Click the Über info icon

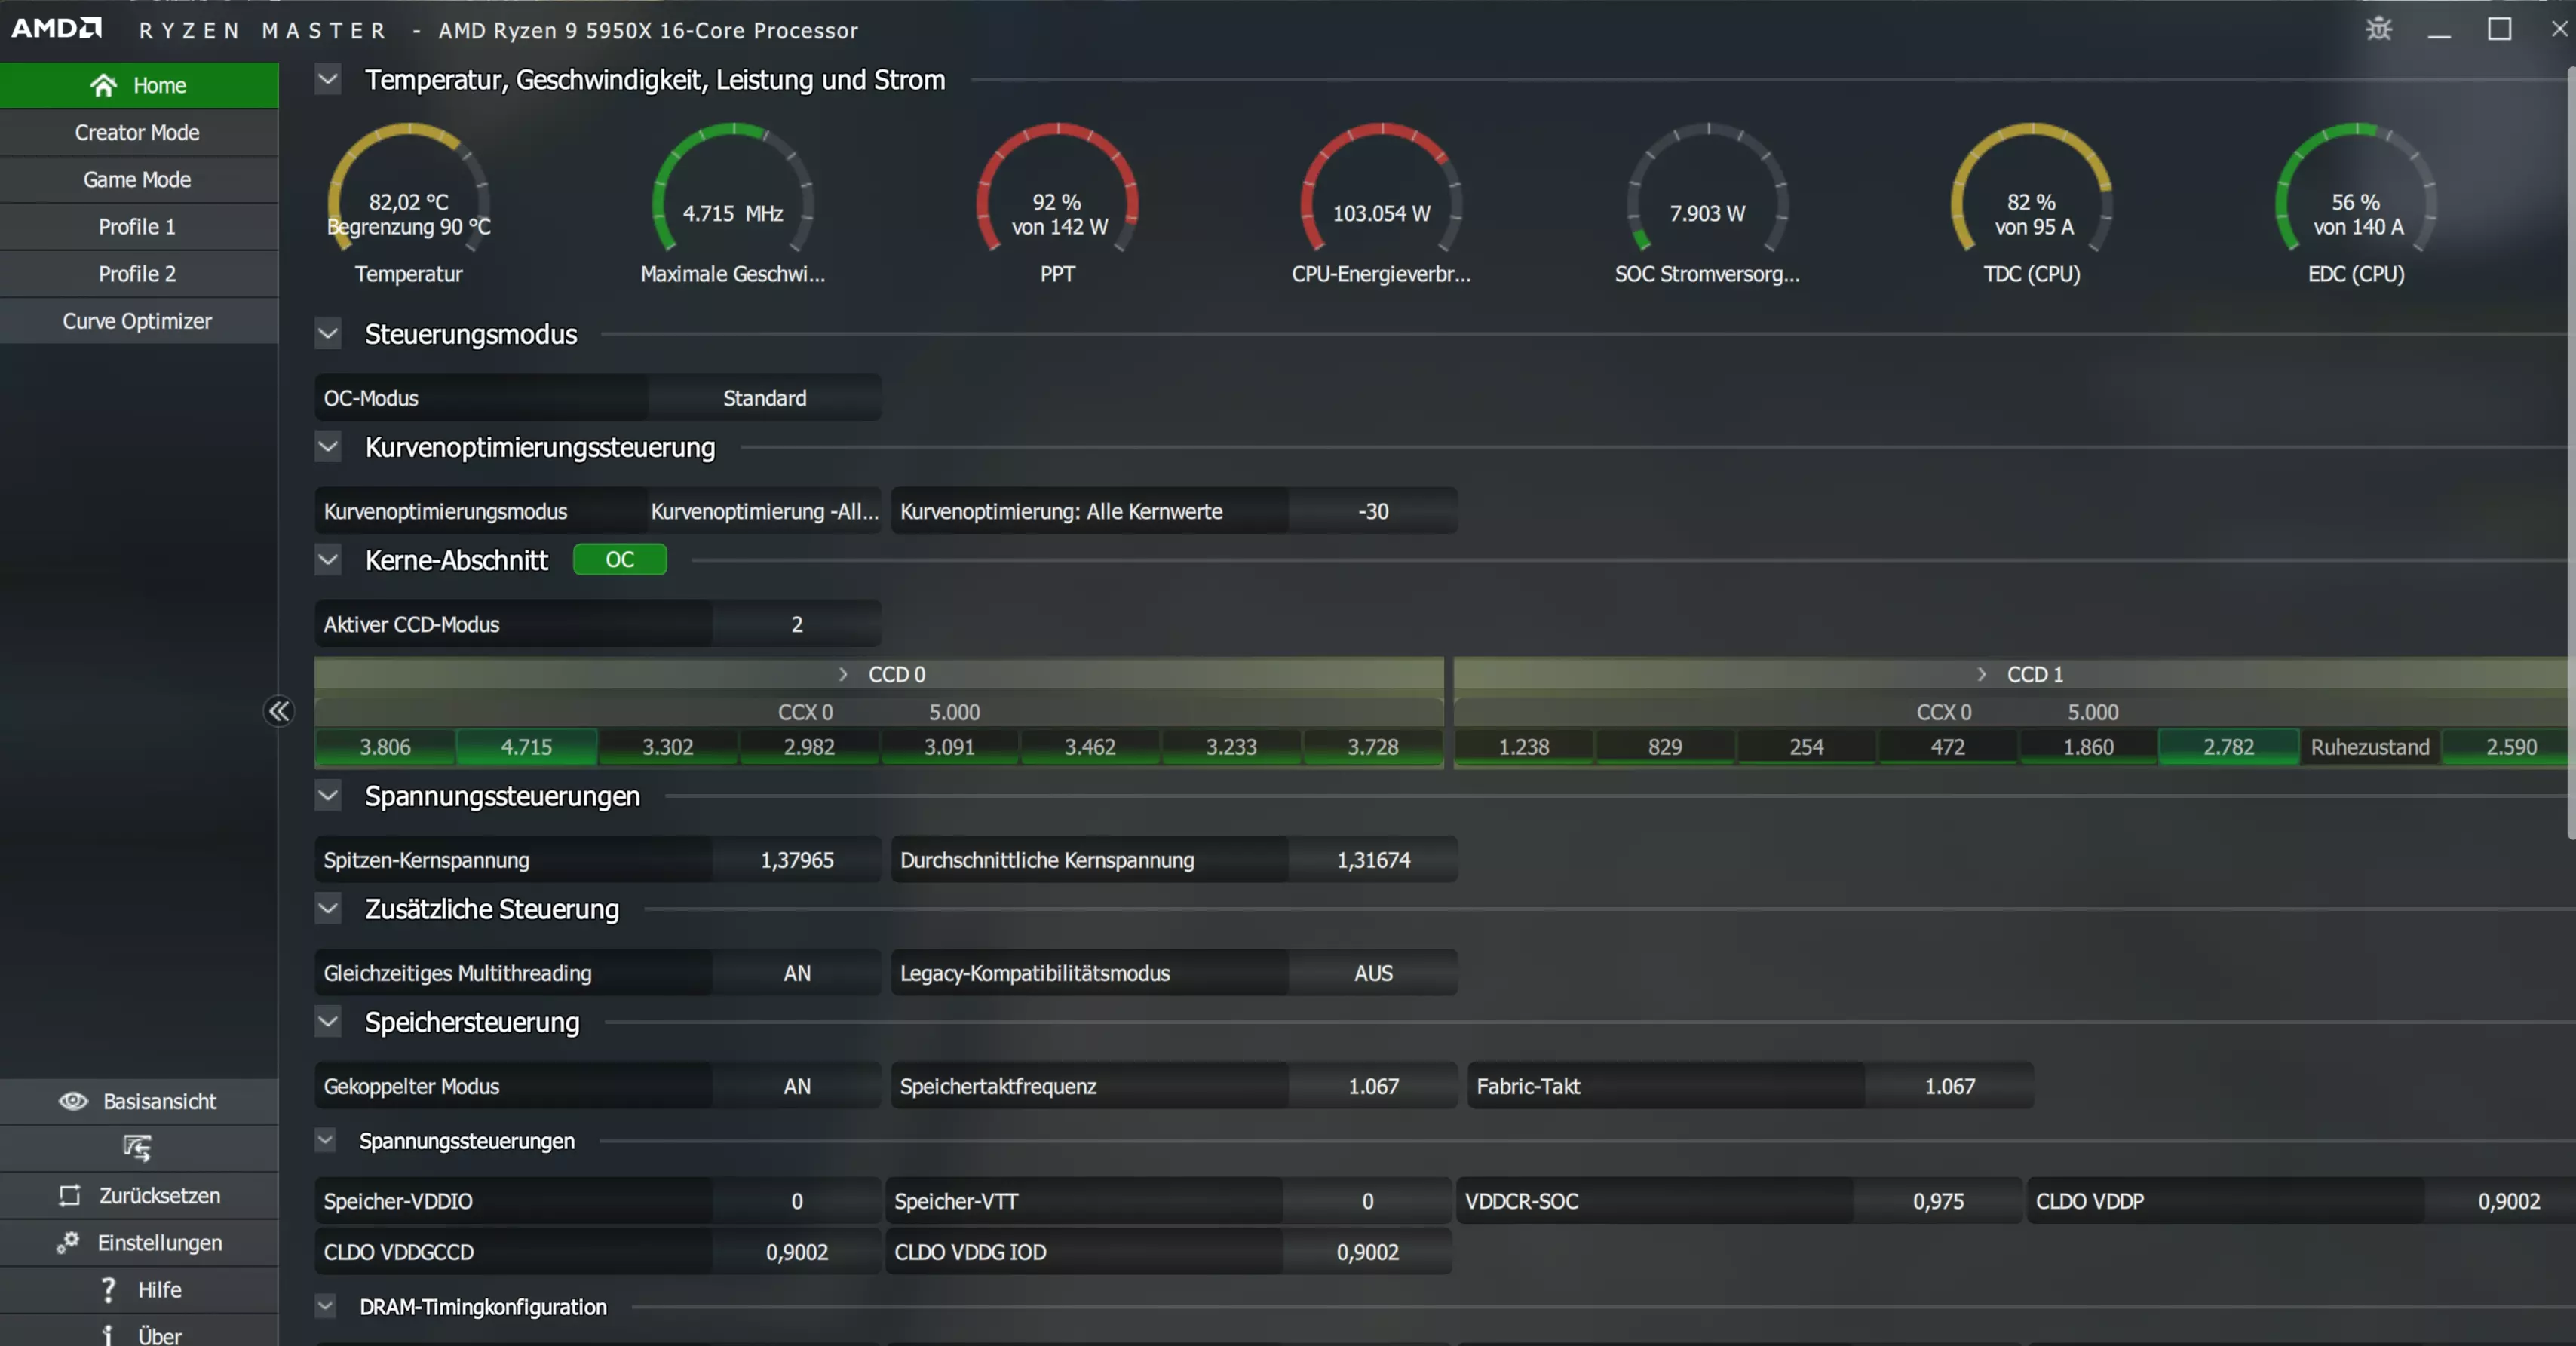click(x=108, y=1335)
